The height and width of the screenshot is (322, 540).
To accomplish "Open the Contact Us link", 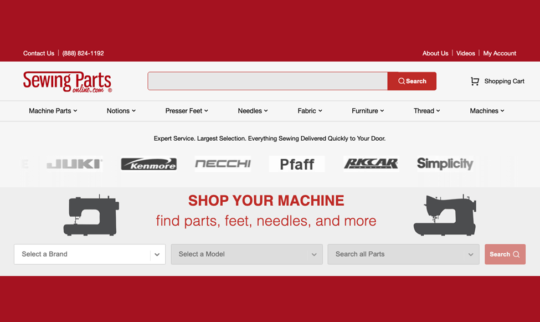I will tap(39, 53).
